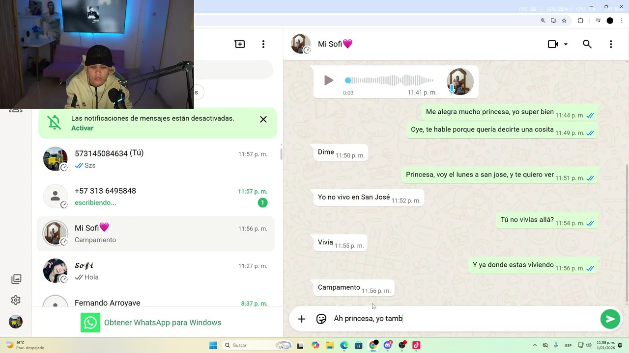The image size is (629, 353).
Task: Click Obtener WhatsApp para Windows link
Action: (163, 323)
